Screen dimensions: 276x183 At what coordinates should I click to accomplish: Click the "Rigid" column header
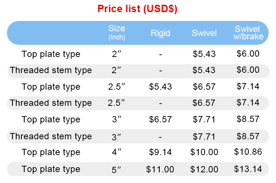[x=160, y=33]
